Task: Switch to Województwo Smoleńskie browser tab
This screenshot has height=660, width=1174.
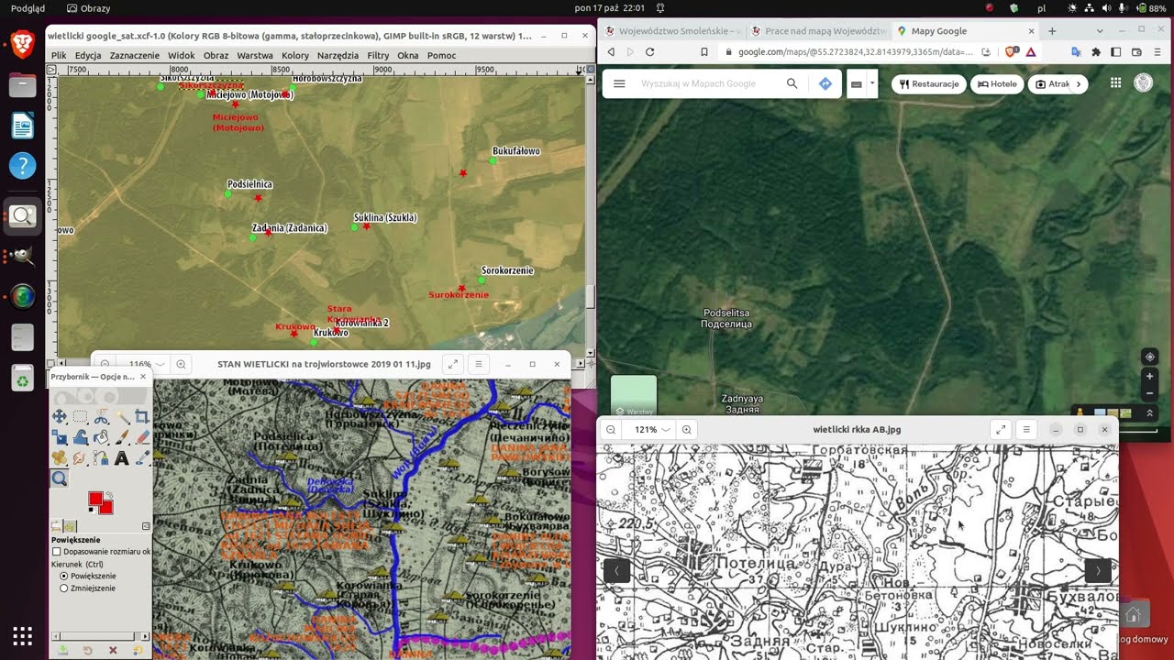Action: 672,30
